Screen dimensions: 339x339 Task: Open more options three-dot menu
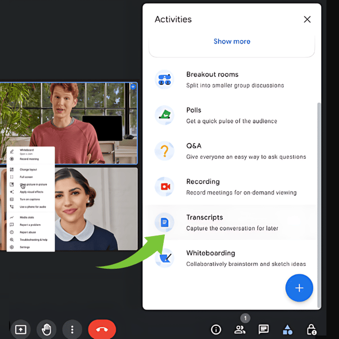point(72,329)
